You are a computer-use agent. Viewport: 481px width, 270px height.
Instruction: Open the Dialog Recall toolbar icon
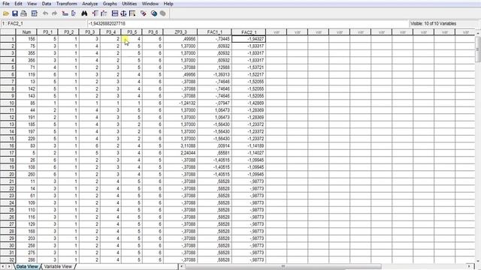pos(35,13)
